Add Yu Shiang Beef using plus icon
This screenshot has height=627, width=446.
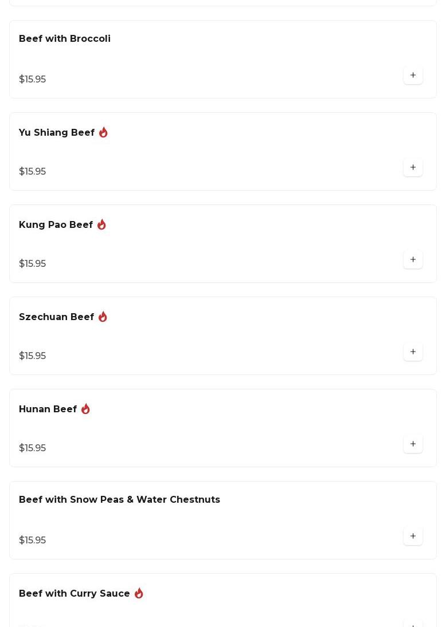click(413, 167)
